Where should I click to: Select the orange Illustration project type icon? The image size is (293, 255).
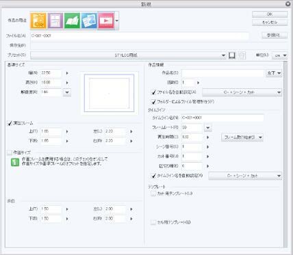pyautogui.click(x=38, y=21)
